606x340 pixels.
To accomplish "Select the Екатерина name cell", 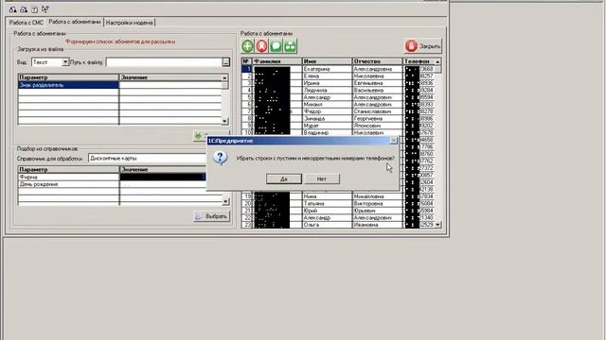I will pyautogui.click(x=327, y=69).
